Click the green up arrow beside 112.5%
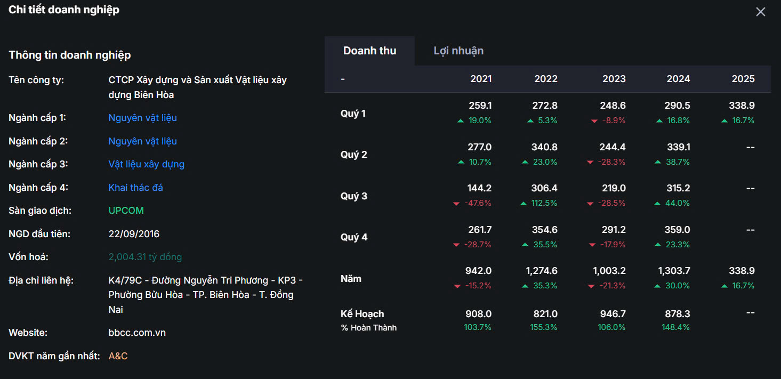 pyautogui.click(x=524, y=204)
